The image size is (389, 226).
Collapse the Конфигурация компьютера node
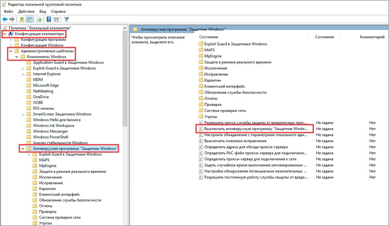point(4,34)
